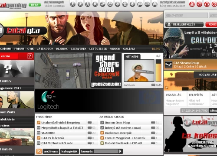Open article 'Első értékelések a CW-ről'
Image resolution: width=217 pixels, height=156 pixels.
[123, 143]
